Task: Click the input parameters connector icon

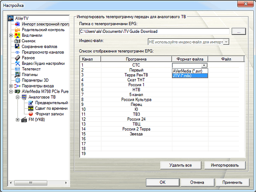Action: tap(17, 86)
